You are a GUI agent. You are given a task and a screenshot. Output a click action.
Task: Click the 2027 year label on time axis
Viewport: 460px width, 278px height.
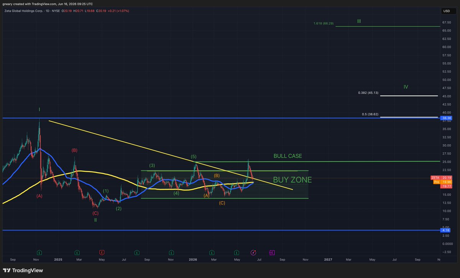[328, 259]
